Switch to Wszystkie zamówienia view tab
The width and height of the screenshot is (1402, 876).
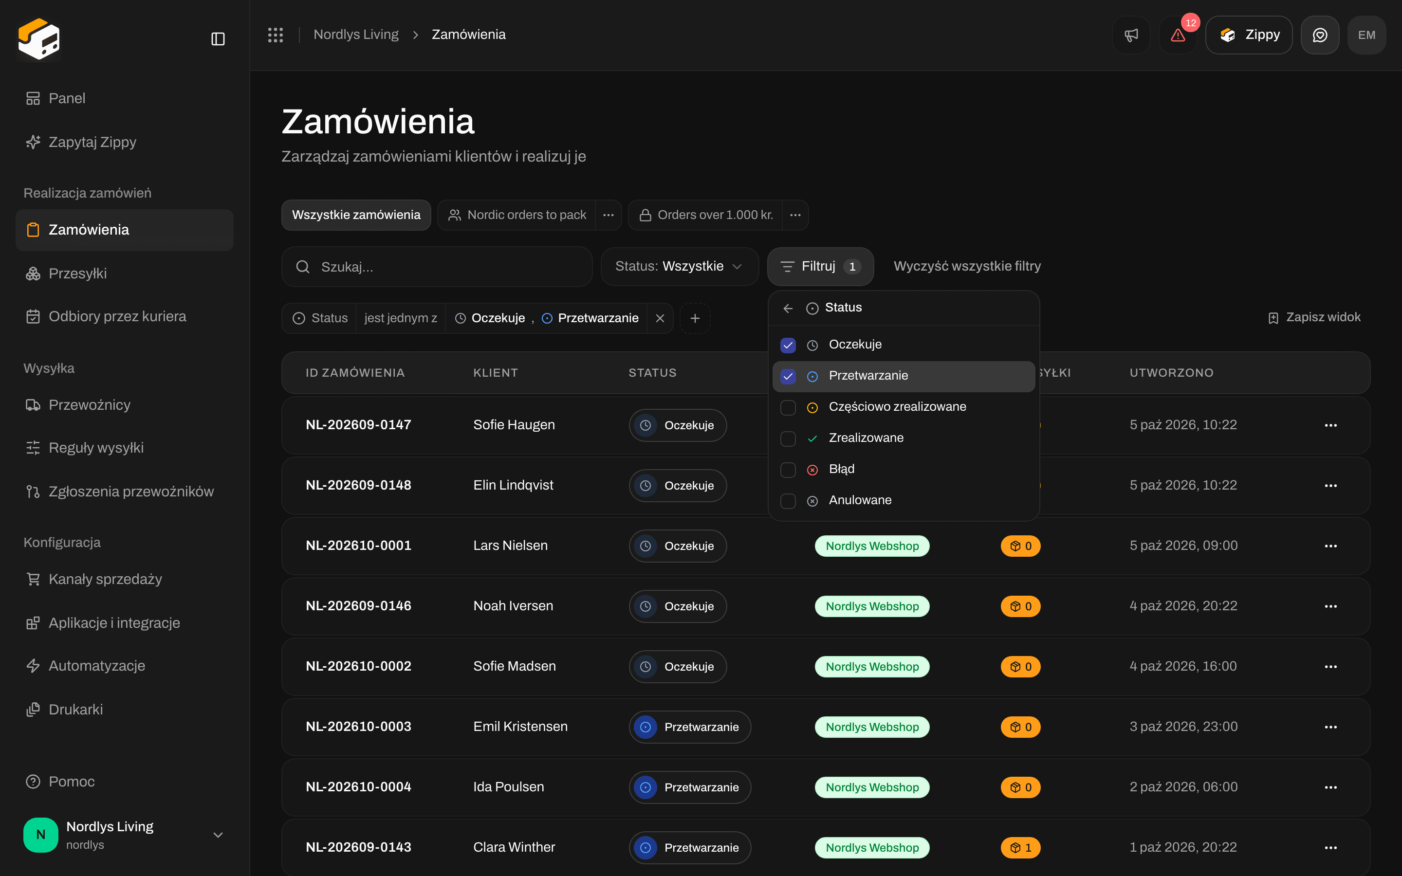(356, 215)
